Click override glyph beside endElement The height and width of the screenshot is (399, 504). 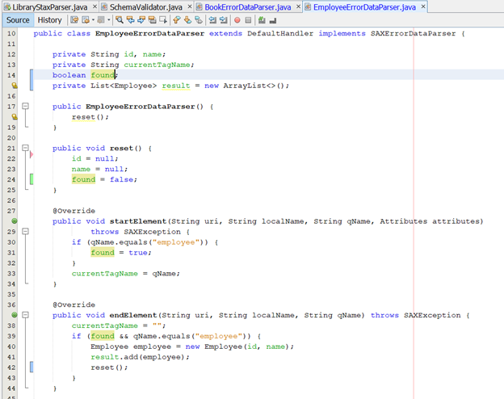pyautogui.click(x=15, y=315)
